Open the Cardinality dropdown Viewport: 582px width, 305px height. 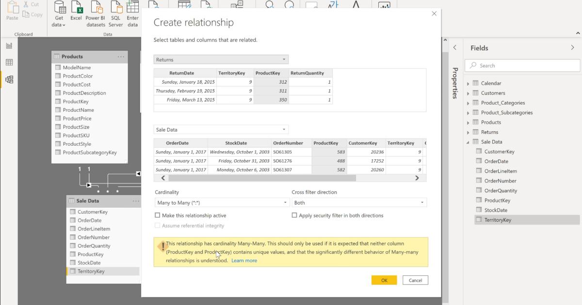tap(285, 201)
